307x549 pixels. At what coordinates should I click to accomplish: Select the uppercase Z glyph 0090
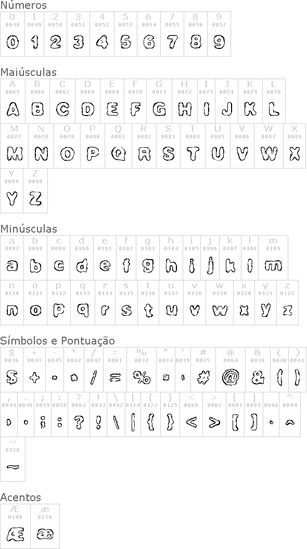(x=35, y=191)
